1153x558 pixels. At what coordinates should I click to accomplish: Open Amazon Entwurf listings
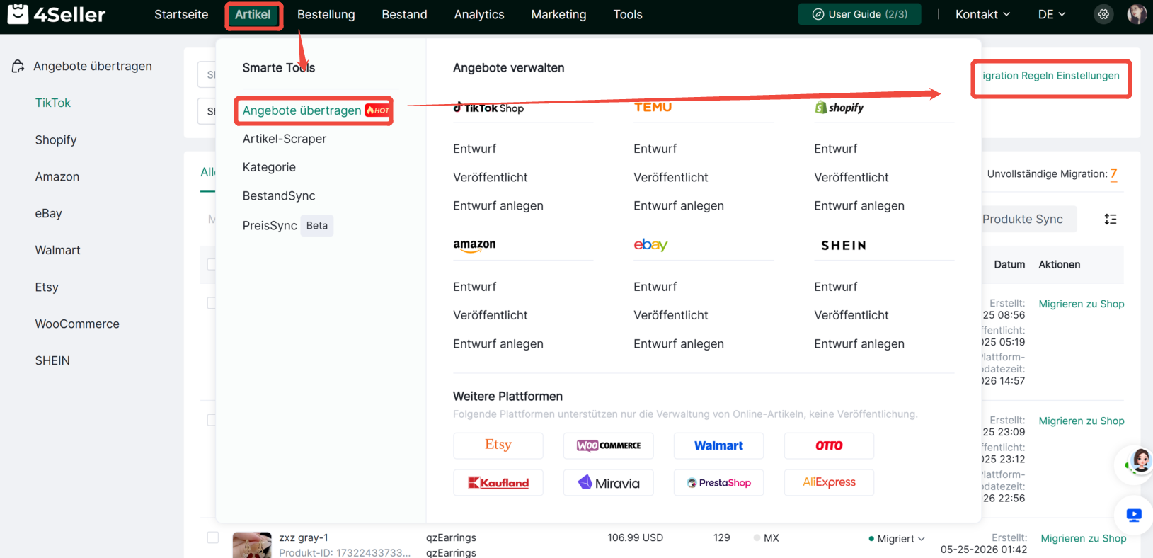(x=474, y=287)
